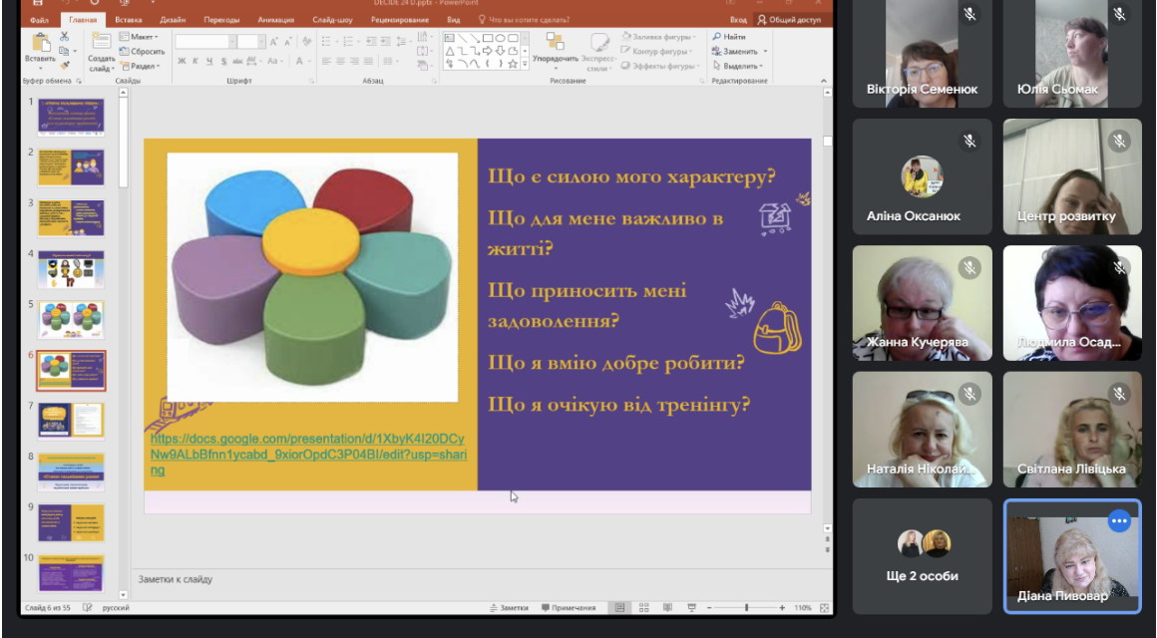Select the Format Painter brush icon
Image resolution: width=1157 pixels, height=638 pixels.
(64, 65)
